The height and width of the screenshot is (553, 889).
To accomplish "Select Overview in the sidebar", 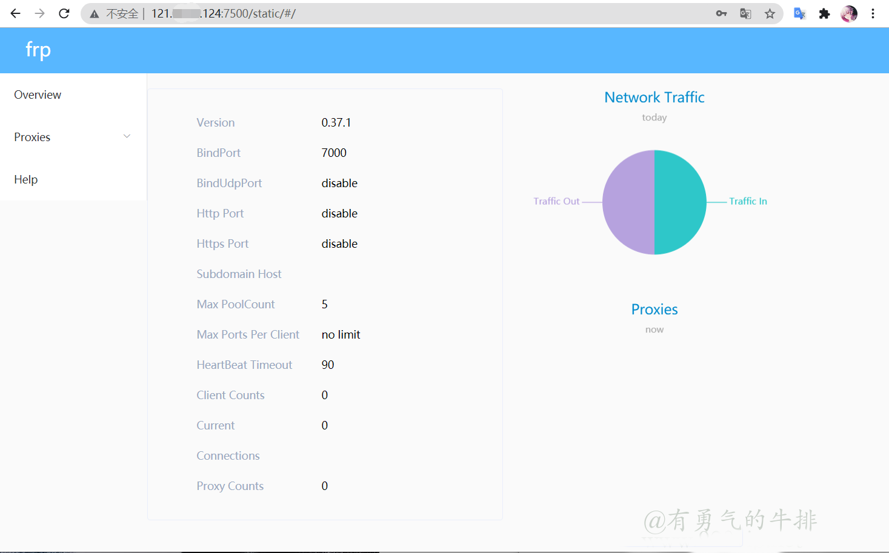I will 38,95.
